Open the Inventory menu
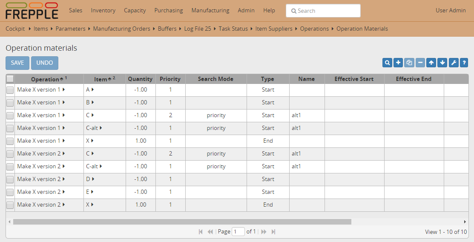The image size is (474, 242). [103, 10]
